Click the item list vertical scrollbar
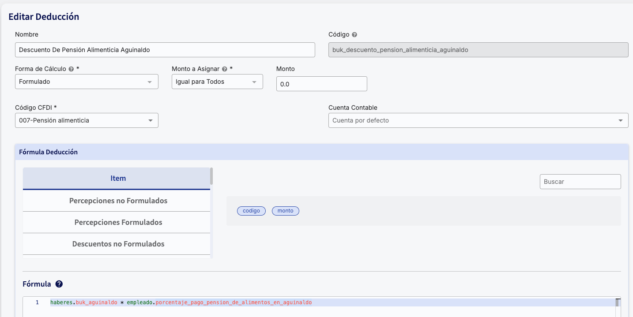633x317 pixels. (211, 176)
